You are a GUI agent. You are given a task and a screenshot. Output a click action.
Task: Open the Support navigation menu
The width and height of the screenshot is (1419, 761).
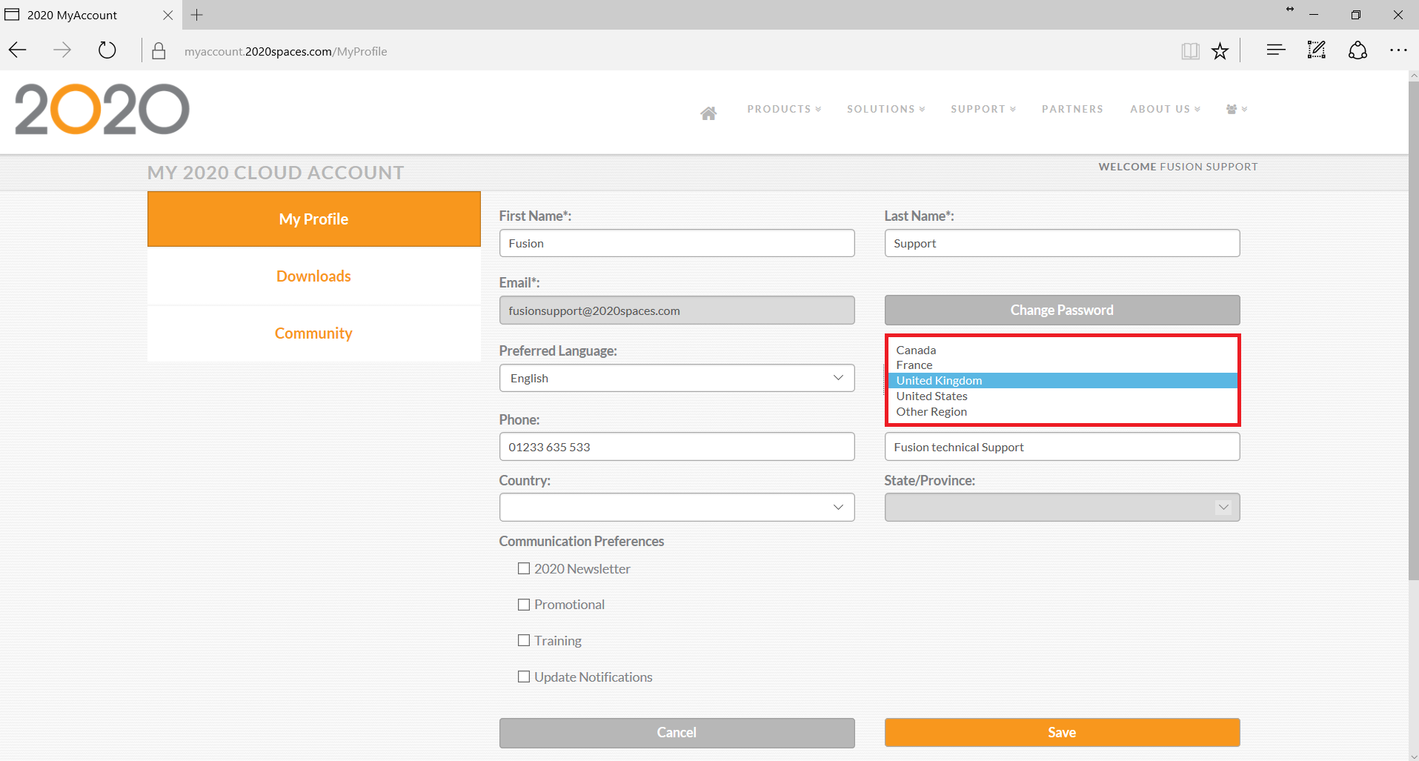(x=983, y=109)
